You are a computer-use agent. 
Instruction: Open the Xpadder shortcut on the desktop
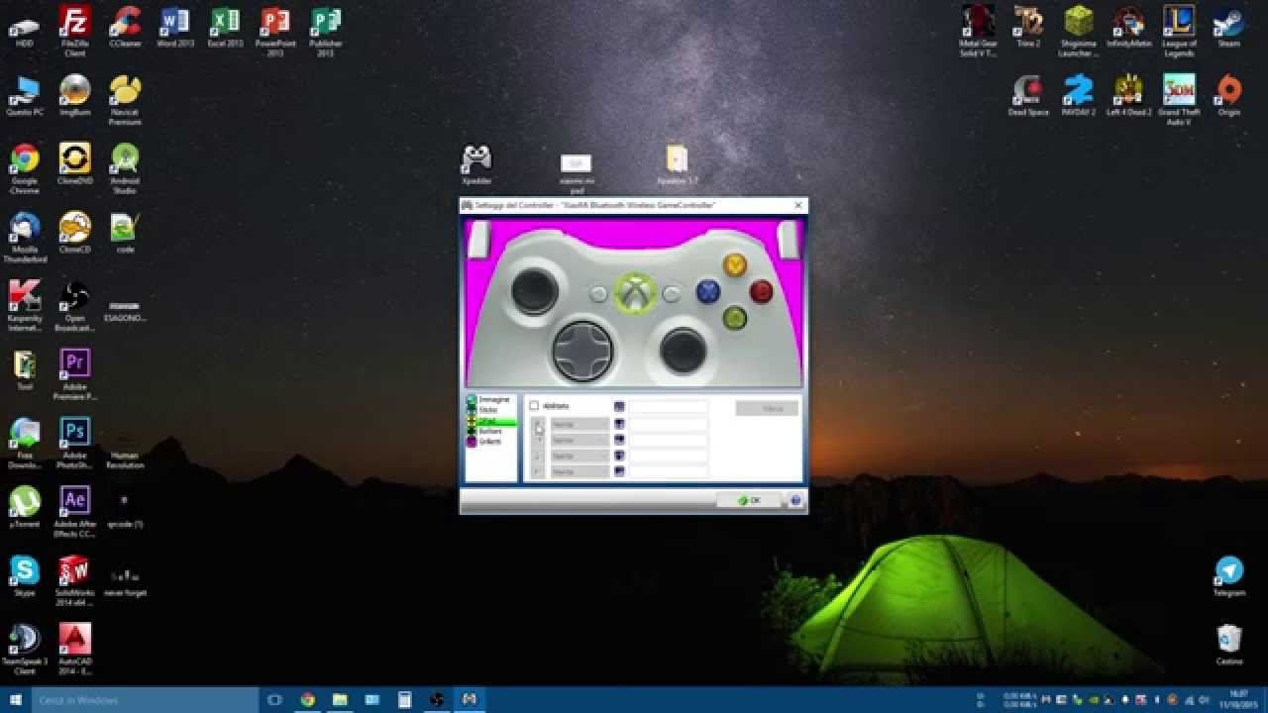476,164
